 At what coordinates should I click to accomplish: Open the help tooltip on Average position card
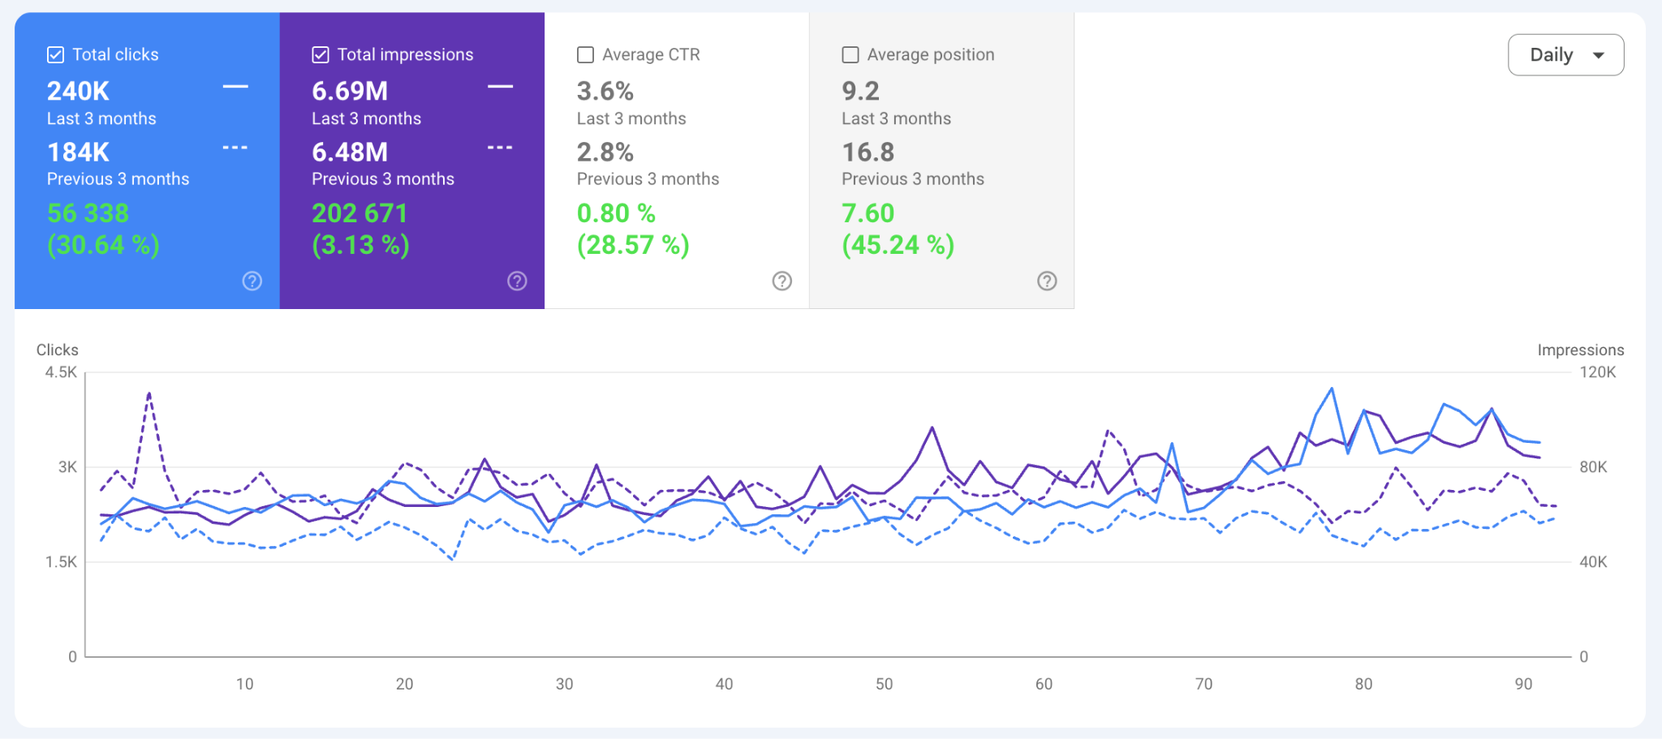click(1047, 281)
